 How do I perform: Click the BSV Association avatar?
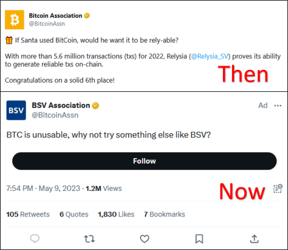(16, 110)
